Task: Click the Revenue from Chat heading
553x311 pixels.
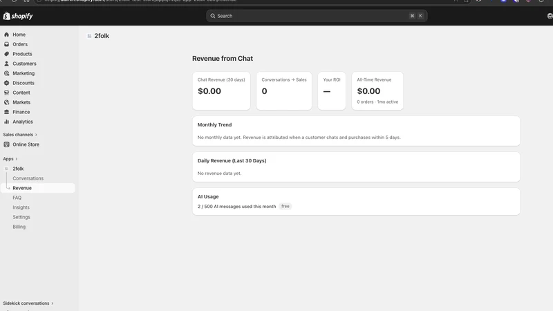Action: point(223,59)
